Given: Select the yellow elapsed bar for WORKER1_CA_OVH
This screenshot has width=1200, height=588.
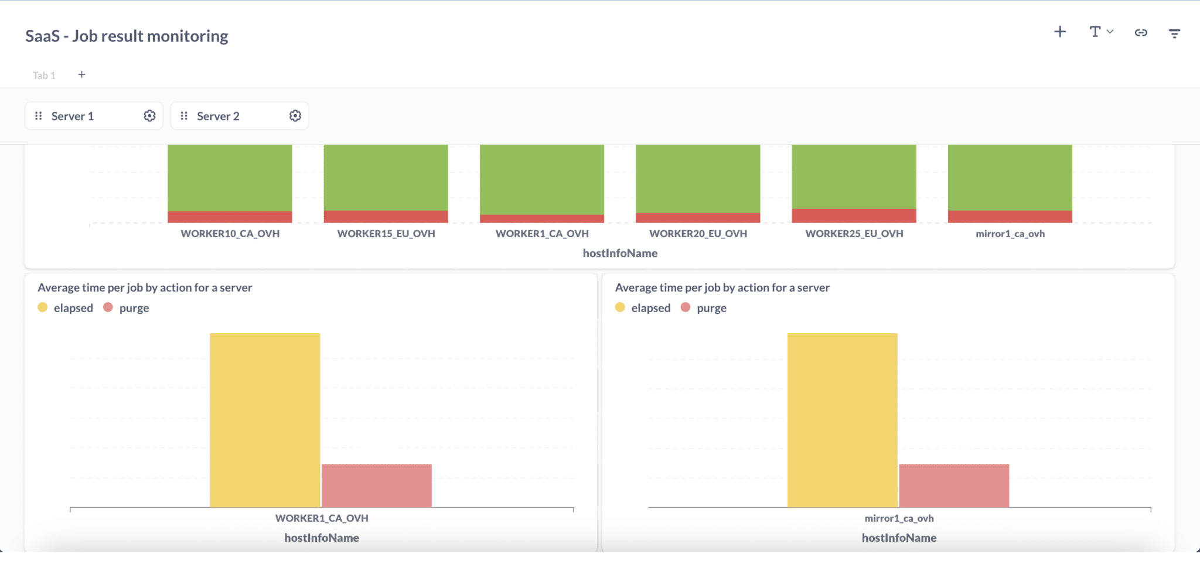Looking at the screenshot, I should 265,419.
